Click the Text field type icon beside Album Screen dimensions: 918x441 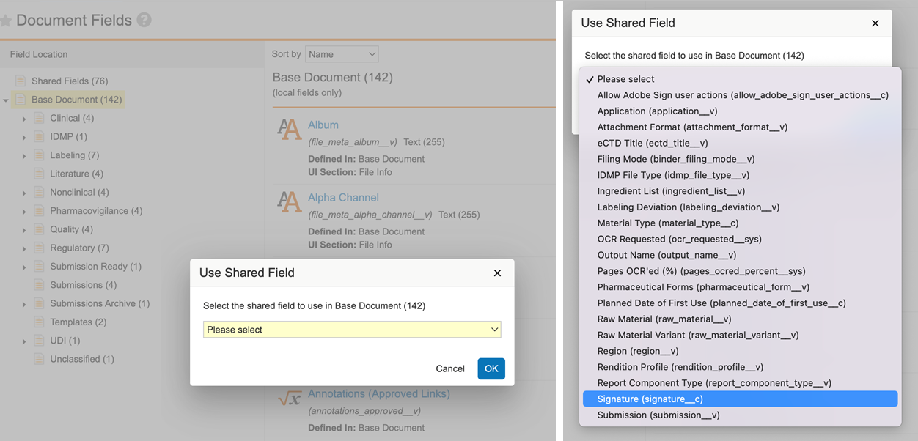pos(289,129)
